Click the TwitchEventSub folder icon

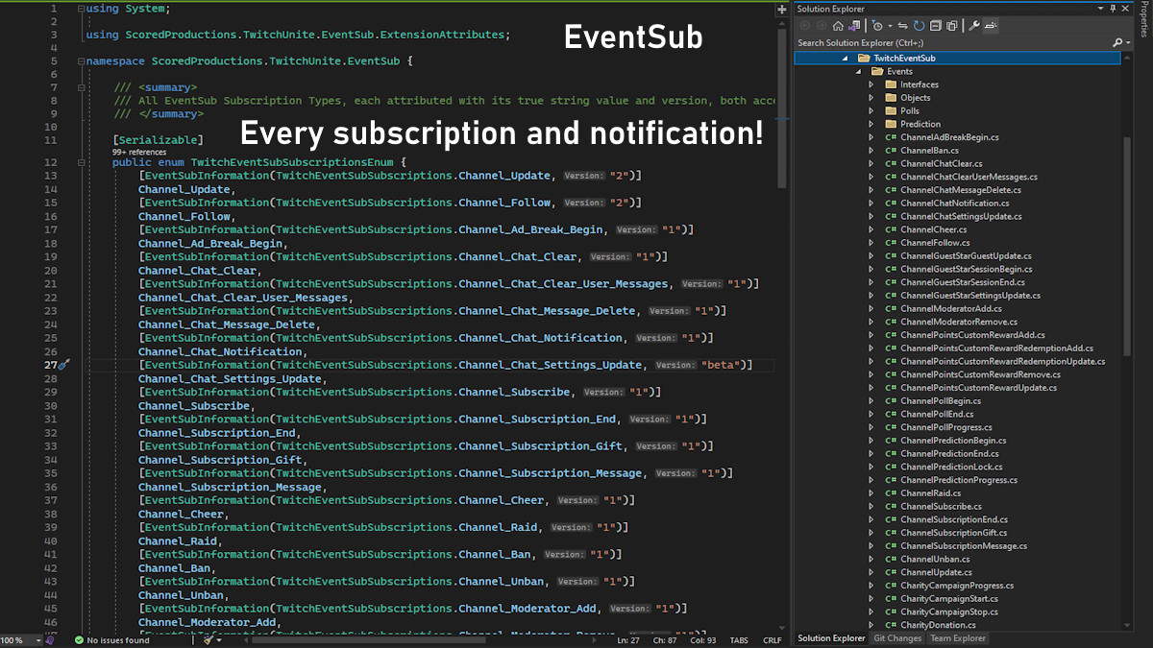point(864,59)
